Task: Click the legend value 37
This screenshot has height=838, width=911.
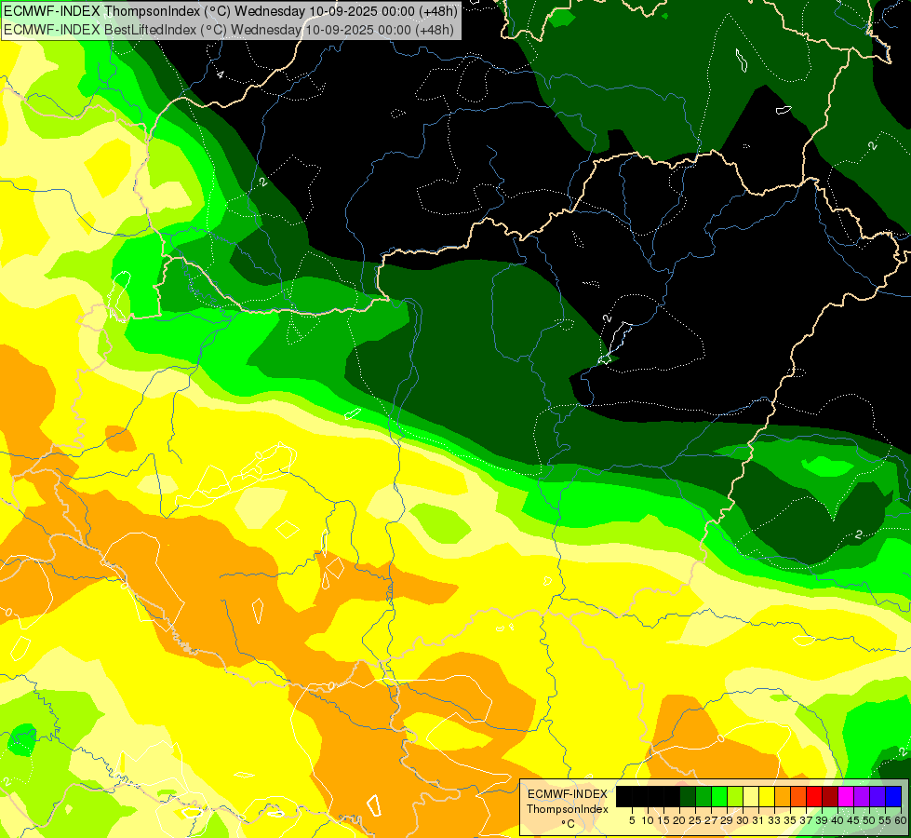Action: [x=806, y=820]
